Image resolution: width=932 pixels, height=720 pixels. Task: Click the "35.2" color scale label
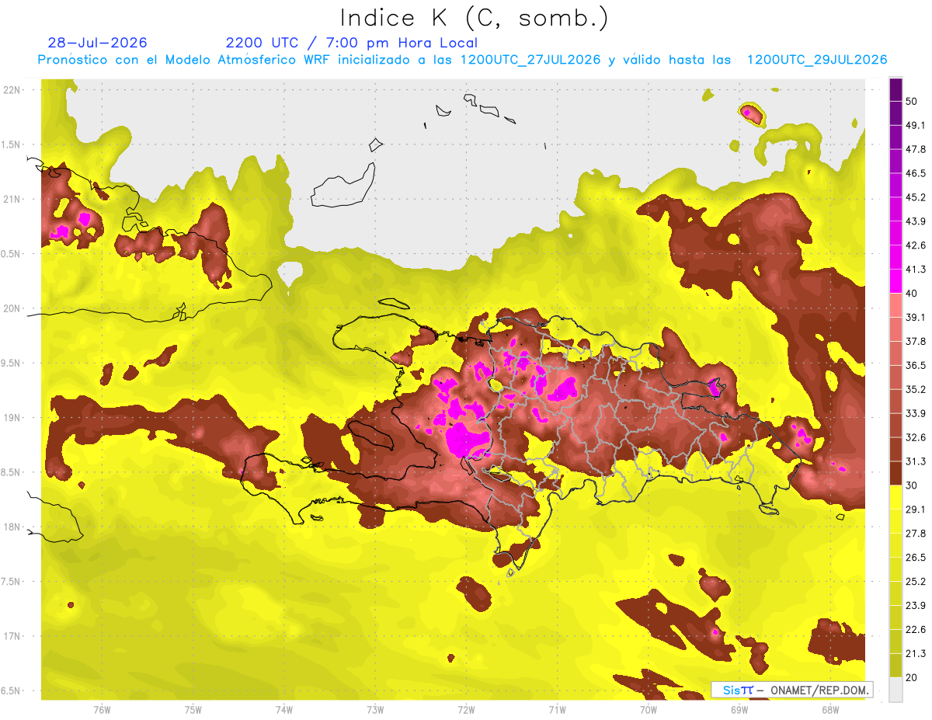[916, 389]
